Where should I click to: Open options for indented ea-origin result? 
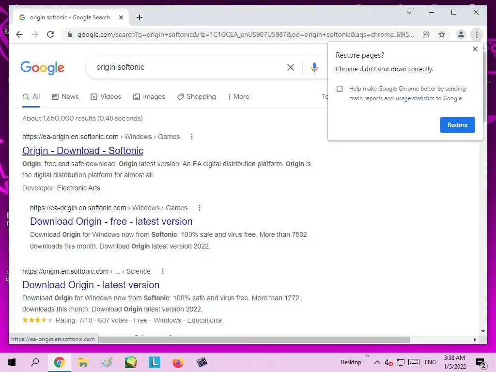pyautogui.click(x=199, y=208)
